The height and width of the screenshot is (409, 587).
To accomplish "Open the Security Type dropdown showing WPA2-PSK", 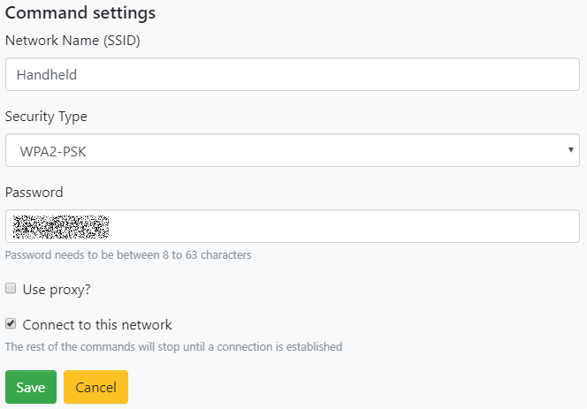I will pyautogui.click(x=293, y=150).
